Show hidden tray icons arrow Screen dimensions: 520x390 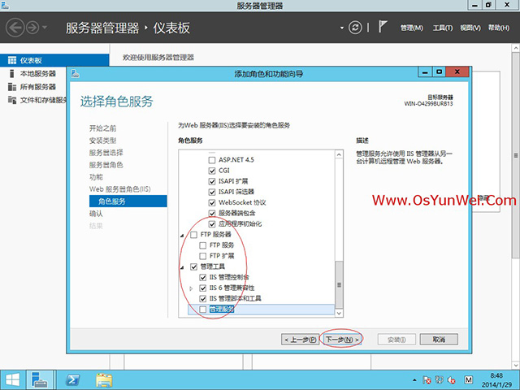click(414, 380)
